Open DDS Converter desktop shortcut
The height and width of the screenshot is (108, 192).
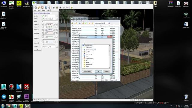[x=19, y=98]
